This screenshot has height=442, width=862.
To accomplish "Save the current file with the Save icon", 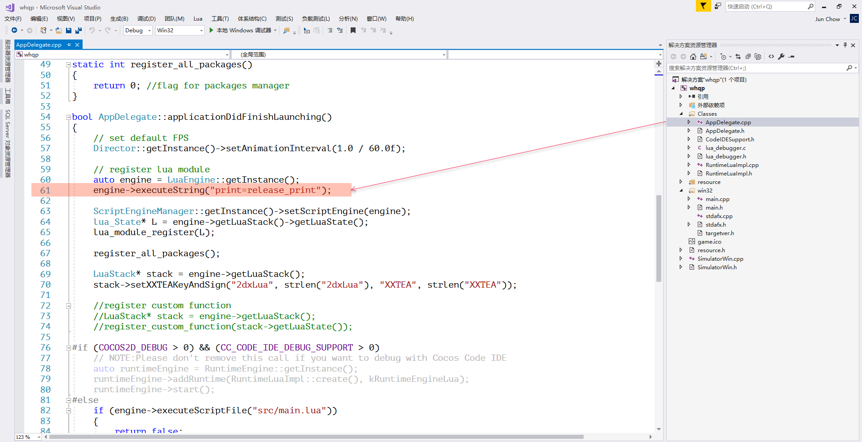I will click(x=69, y=30).
